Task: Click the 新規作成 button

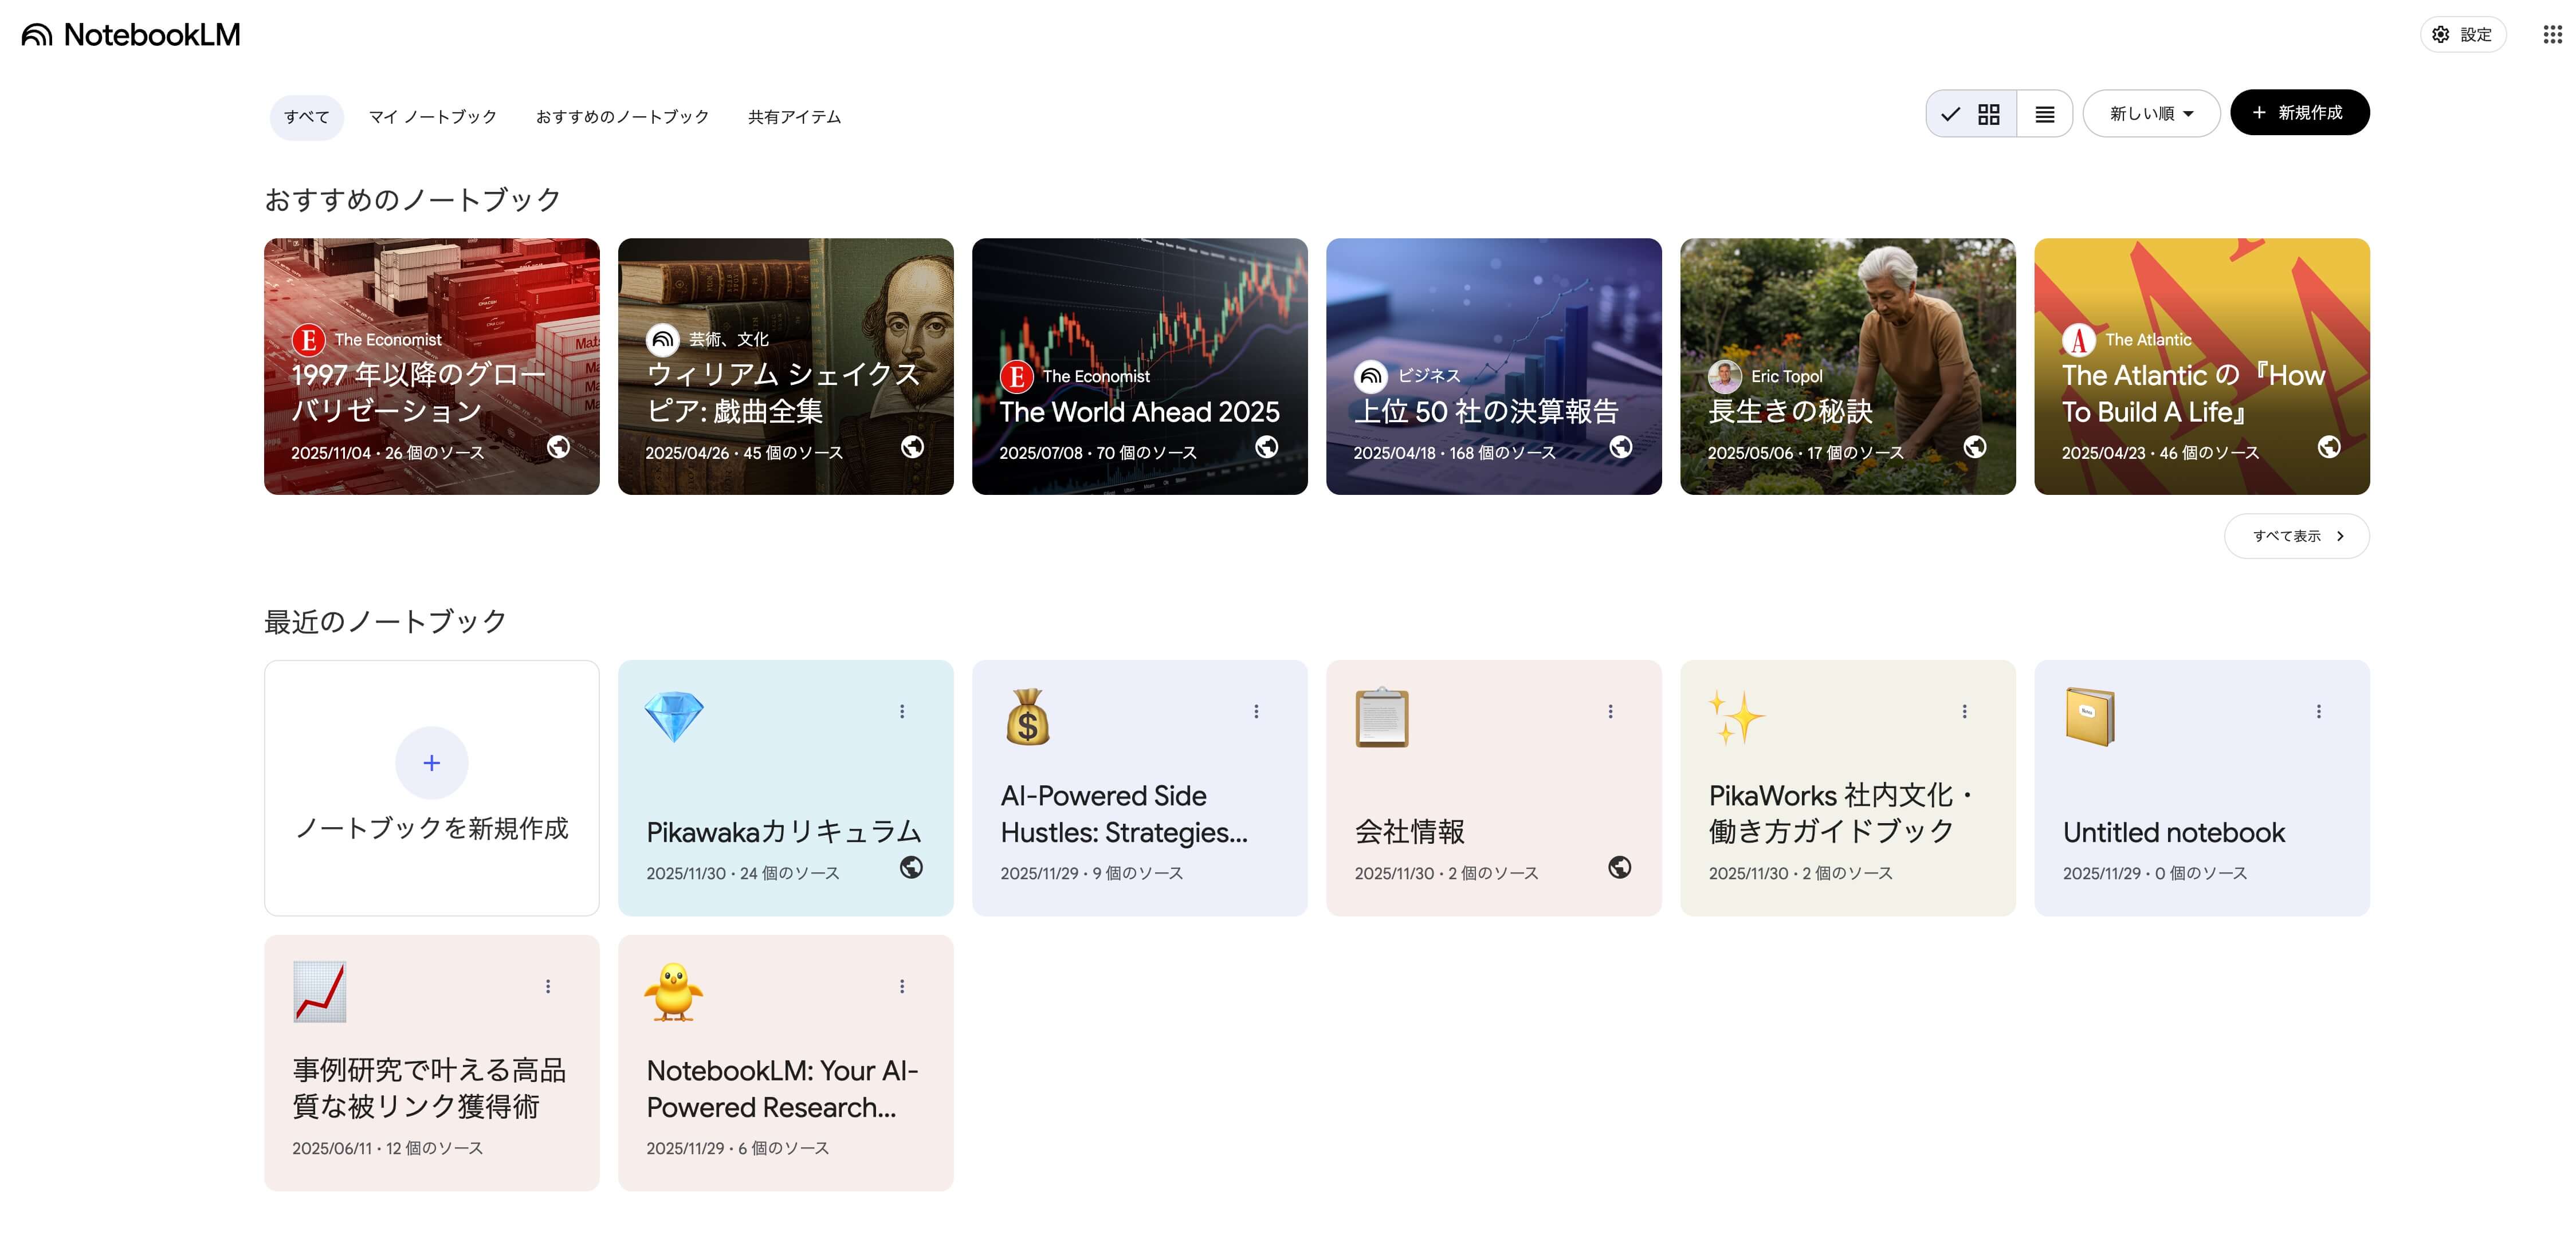Action: point(2299,113)
